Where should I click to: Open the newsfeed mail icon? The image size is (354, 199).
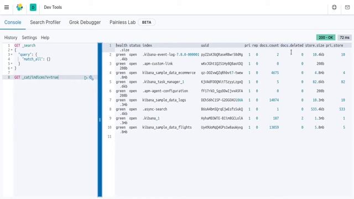(347, 7)
